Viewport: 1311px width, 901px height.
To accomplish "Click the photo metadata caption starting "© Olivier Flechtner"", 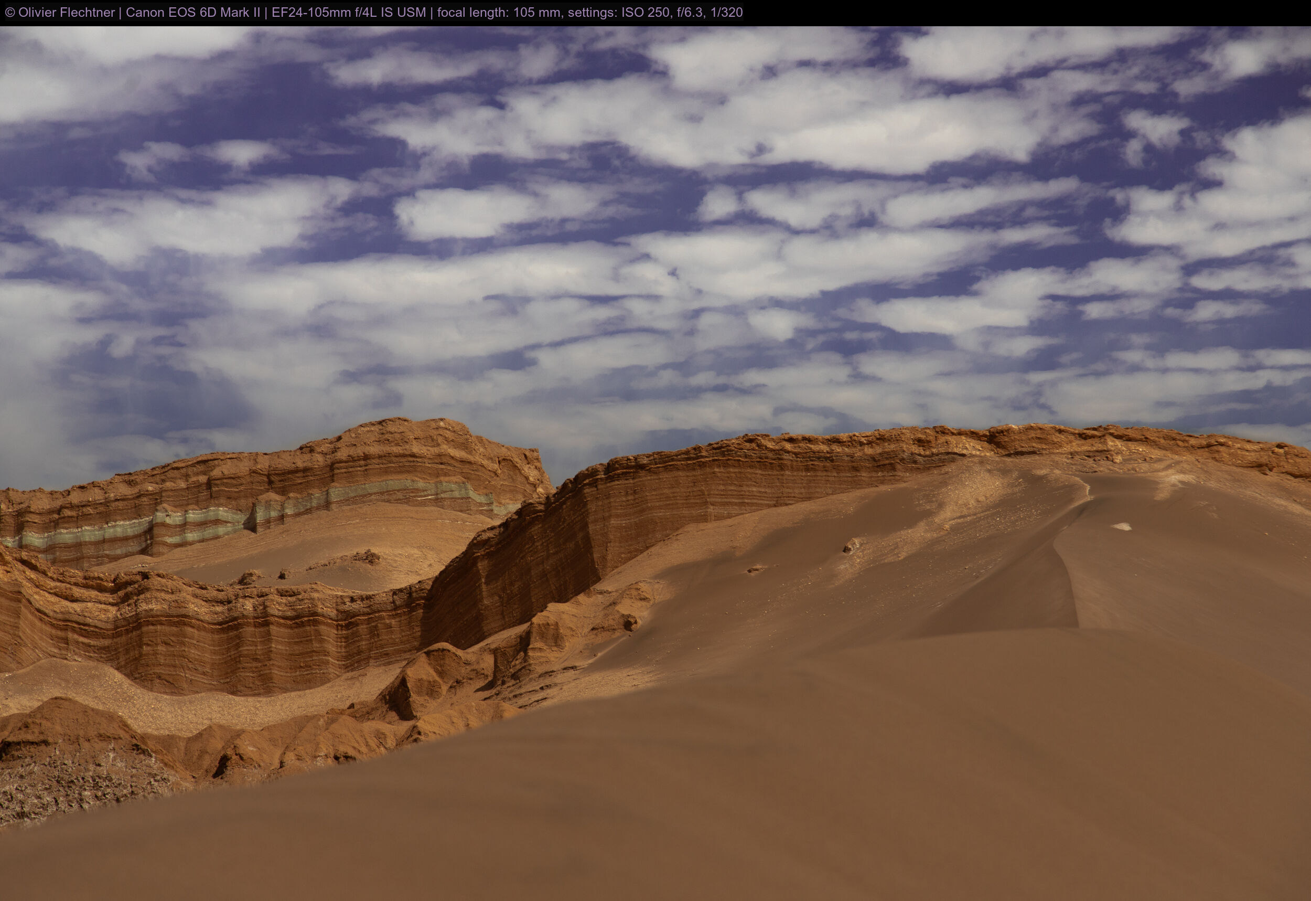I will (x=373, y=13).
